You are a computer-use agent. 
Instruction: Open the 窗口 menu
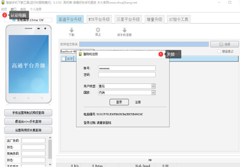[x=14, y=8]
